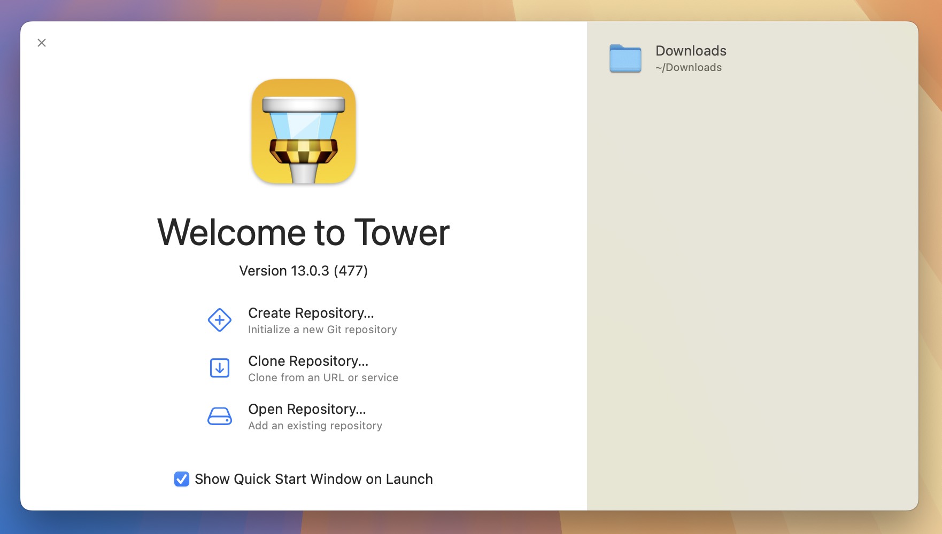Click the blue Downloads folder icon

625,58
